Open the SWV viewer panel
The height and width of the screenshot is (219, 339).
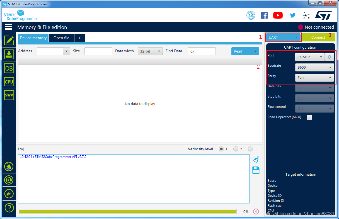[x=9, y=95]
